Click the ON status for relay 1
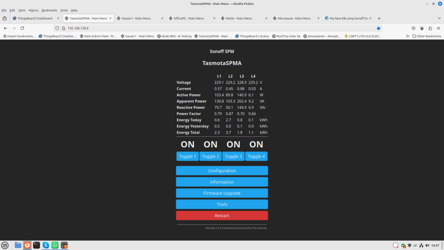 [x=187, y=144]
